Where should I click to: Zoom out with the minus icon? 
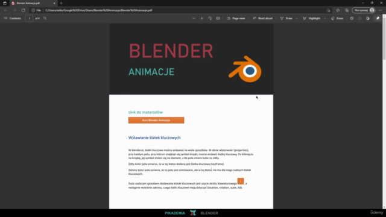194,19
